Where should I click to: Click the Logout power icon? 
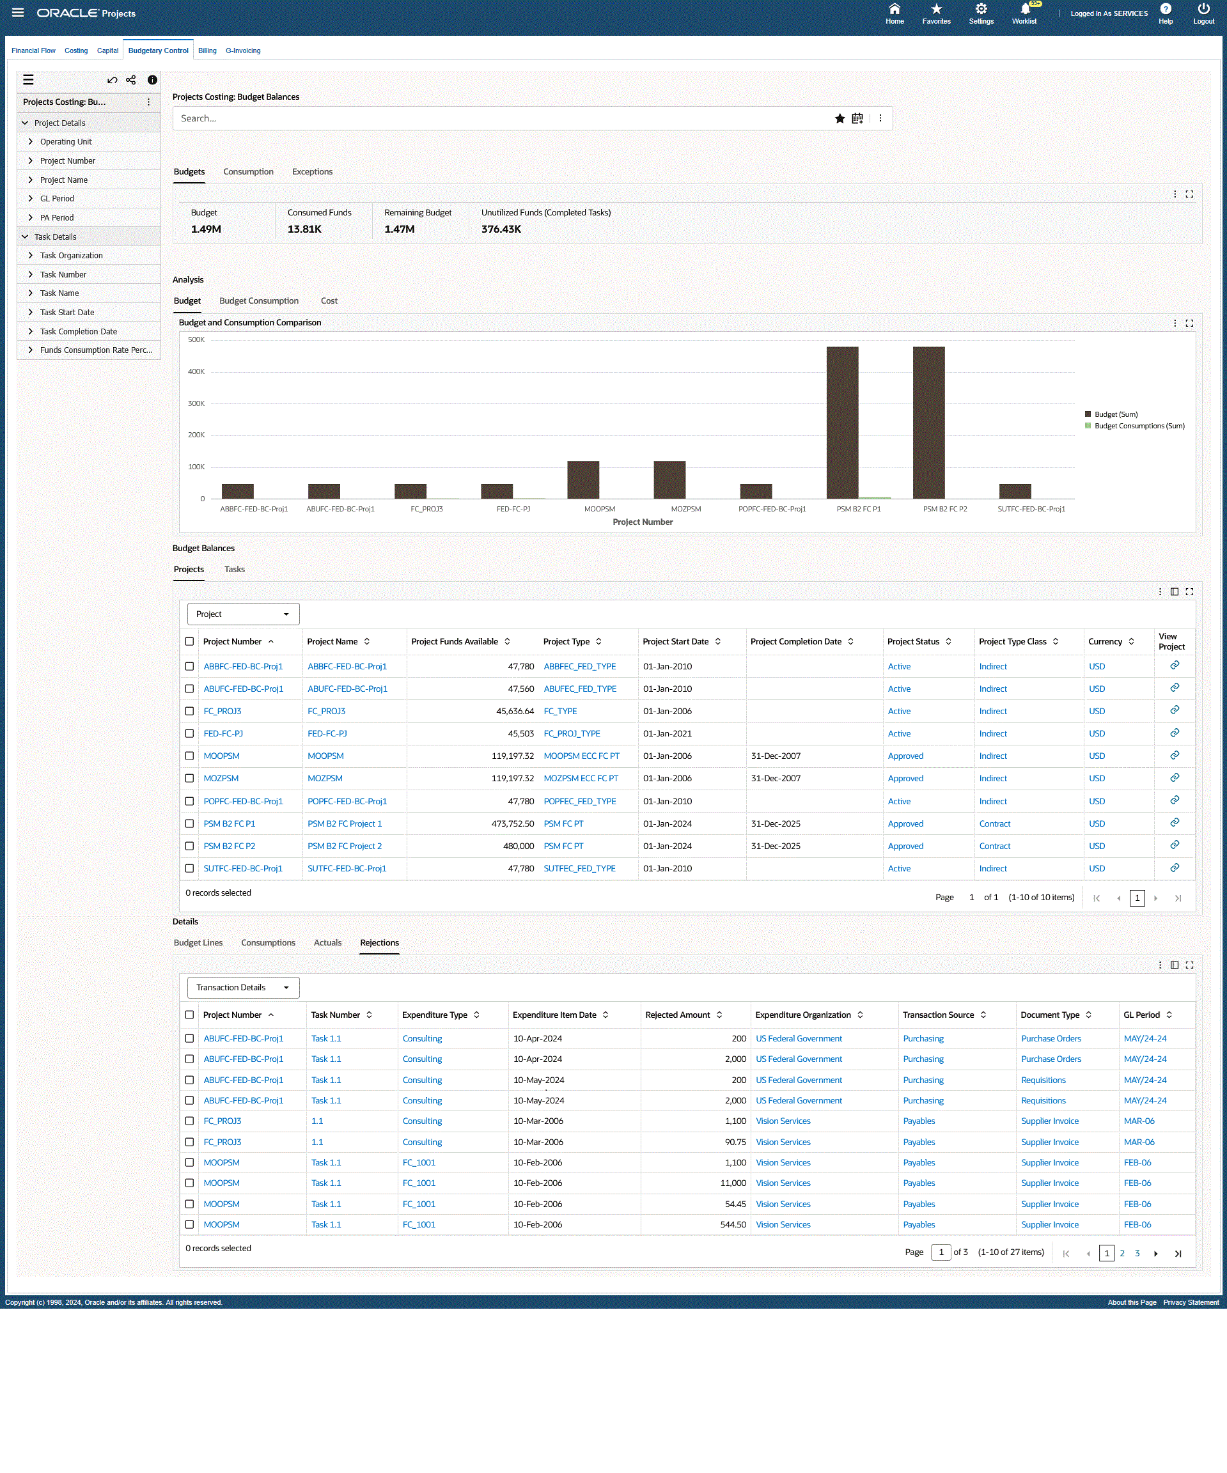pos(1204,9)
